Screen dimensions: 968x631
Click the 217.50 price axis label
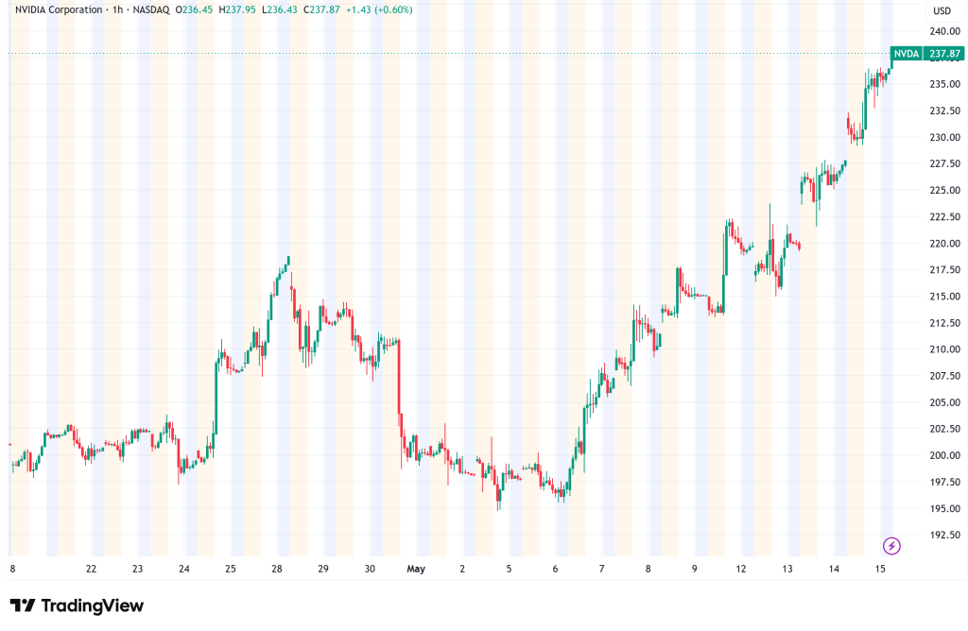(x=944, y=270)
